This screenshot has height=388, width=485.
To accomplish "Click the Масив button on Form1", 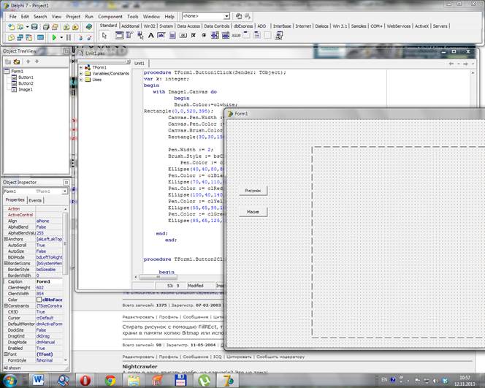I will click(x=253, y=212).
